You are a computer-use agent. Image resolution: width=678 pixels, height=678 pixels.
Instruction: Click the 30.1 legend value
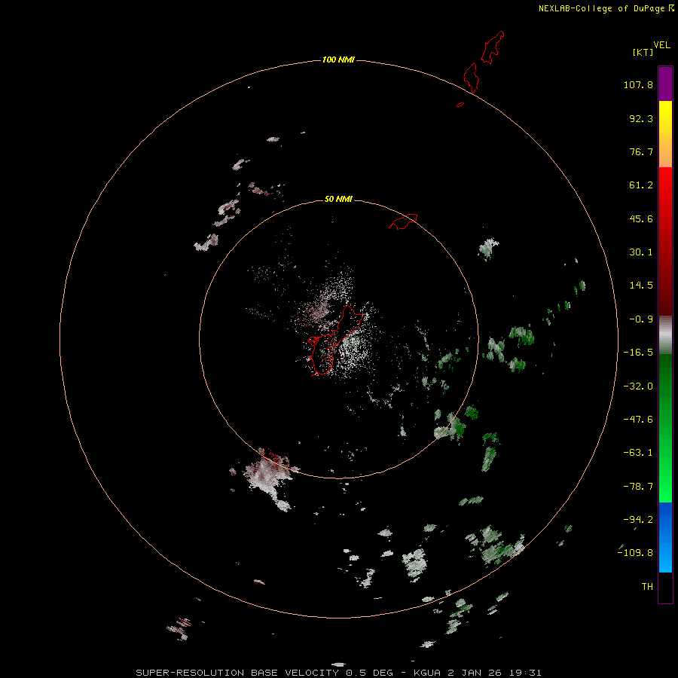[x=641, y=252]
